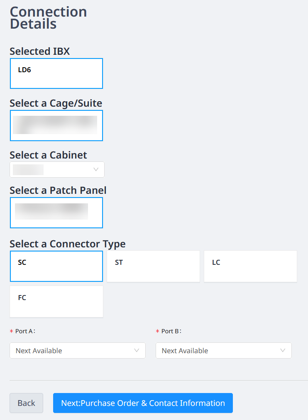Choose LC connector type
Screen dimensions: 308x420
coord(250,266)
